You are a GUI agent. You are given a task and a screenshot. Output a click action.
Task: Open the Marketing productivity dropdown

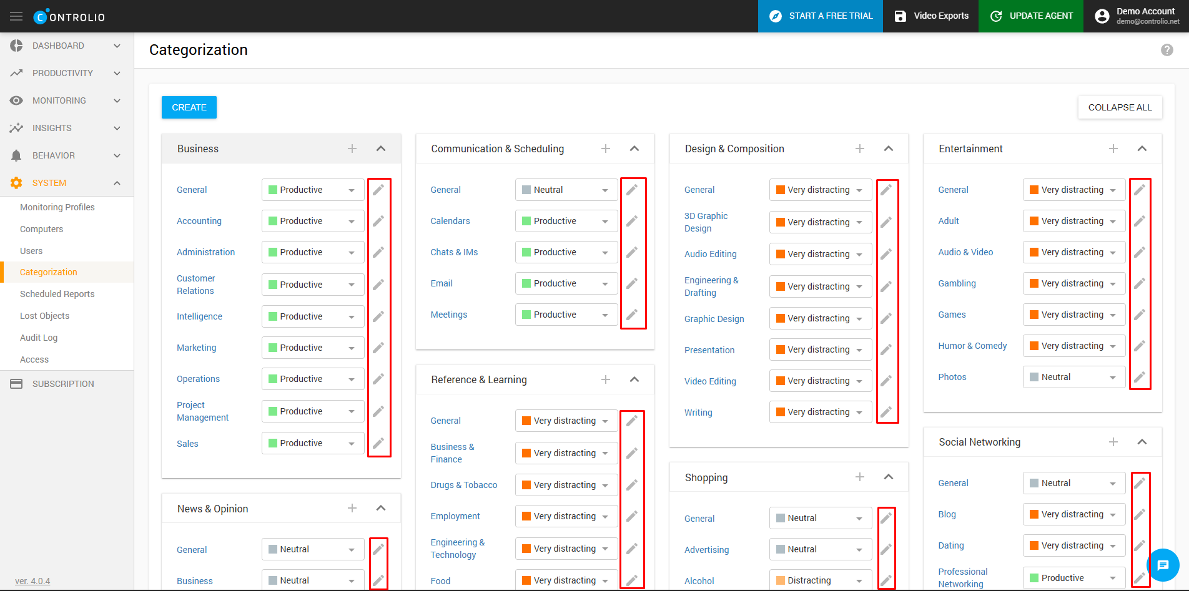(x=312, y=348)
